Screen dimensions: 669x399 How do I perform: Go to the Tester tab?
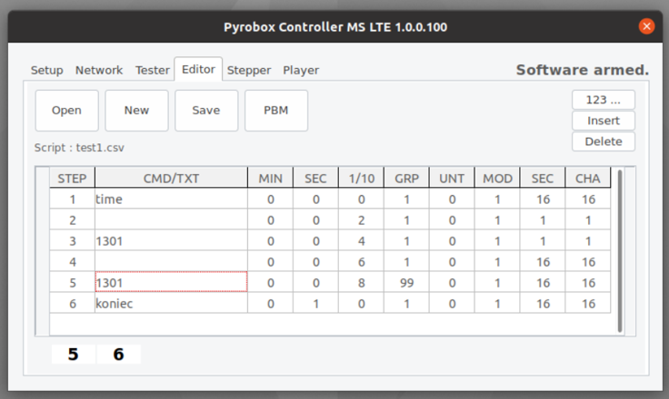pyautogui.click(x=153, y=70)
